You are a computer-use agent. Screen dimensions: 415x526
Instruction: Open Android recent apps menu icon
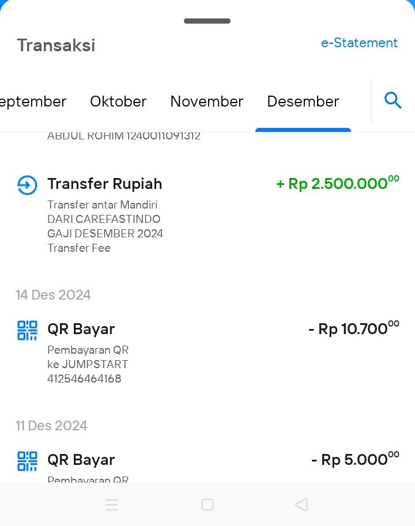(x=112, y=505)
